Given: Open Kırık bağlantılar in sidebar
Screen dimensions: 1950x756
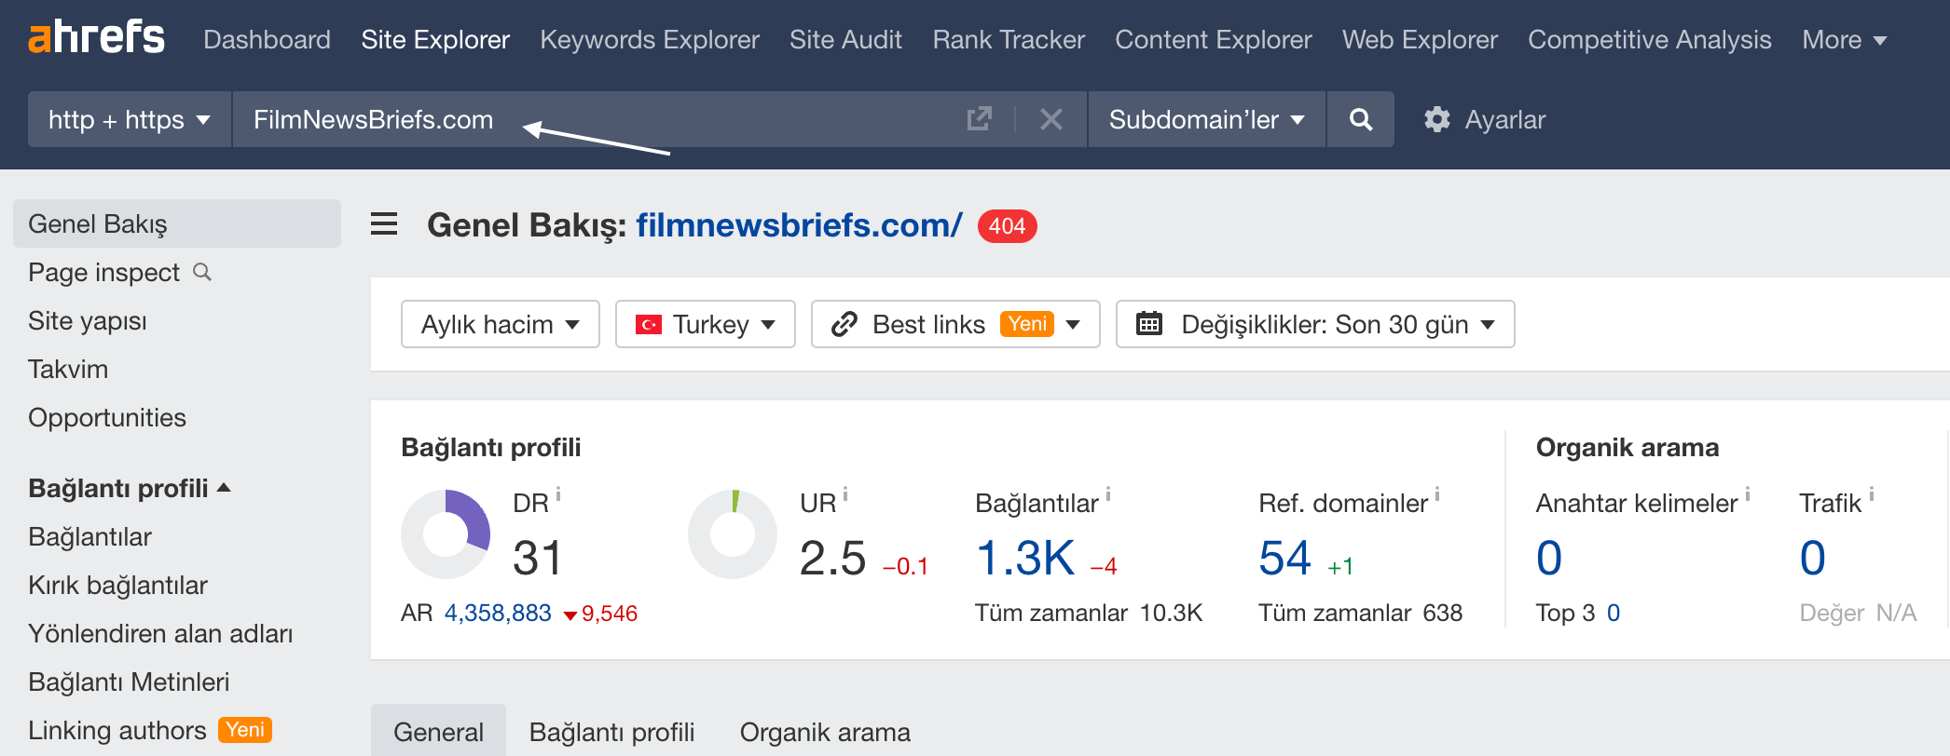Looking at the screenshot, I should pyautogui.click(x=117, y=585).
